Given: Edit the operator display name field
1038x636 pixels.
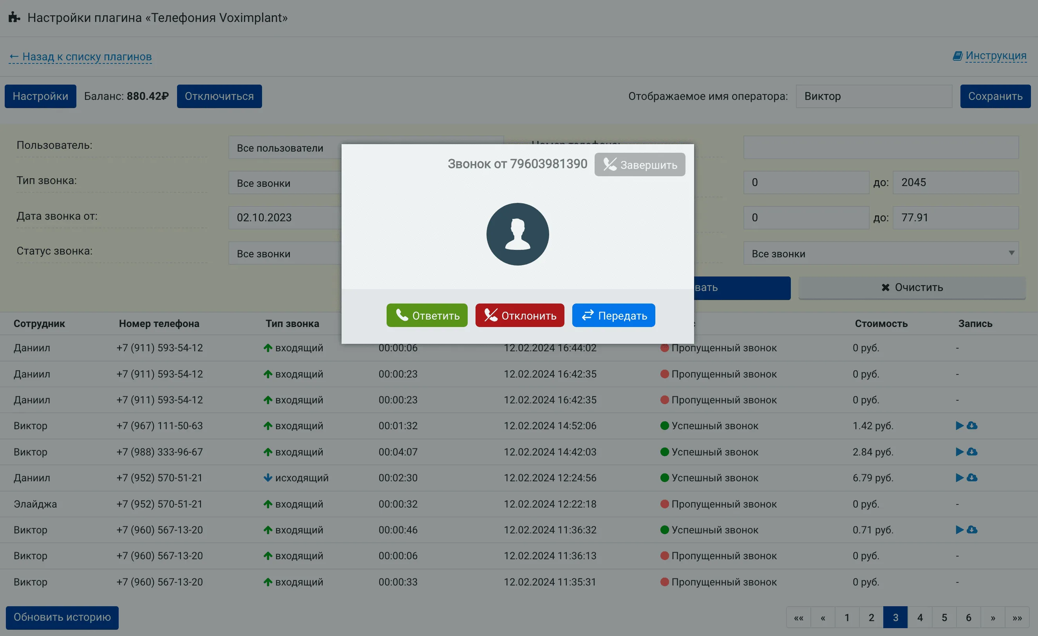Looking at the screenshot, I should point(874,96).
